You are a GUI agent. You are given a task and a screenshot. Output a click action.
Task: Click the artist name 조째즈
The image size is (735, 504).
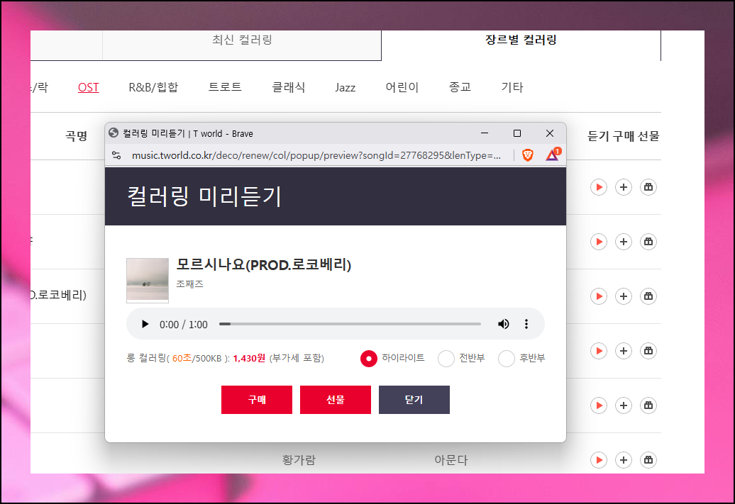tap(190, 284)
